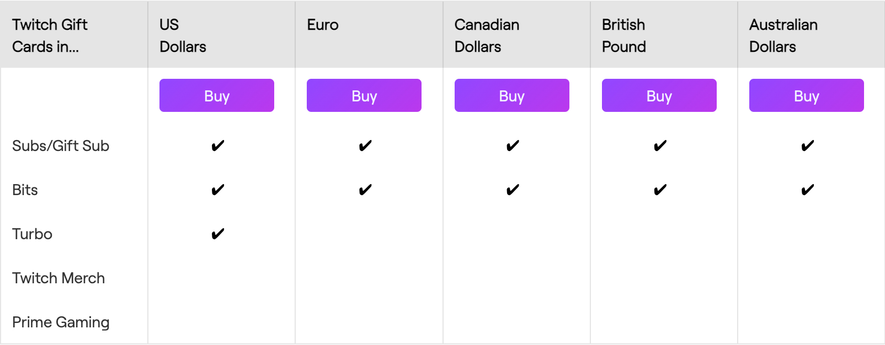The width and height of the screenshot is (885, 345).
Task: Click the Bits checkmark under Australian Dollars
Action: point(808,190)
